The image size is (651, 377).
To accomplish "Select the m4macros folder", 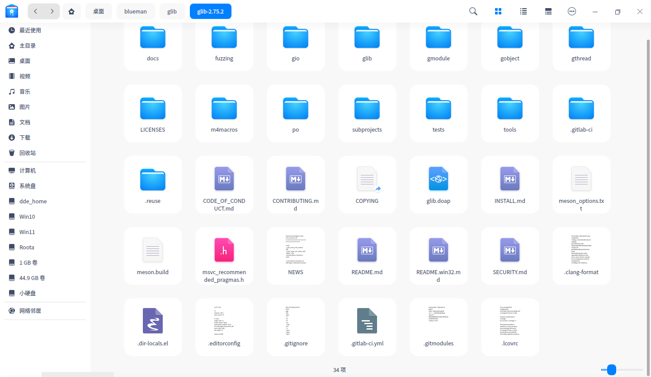I will point(224,114).
